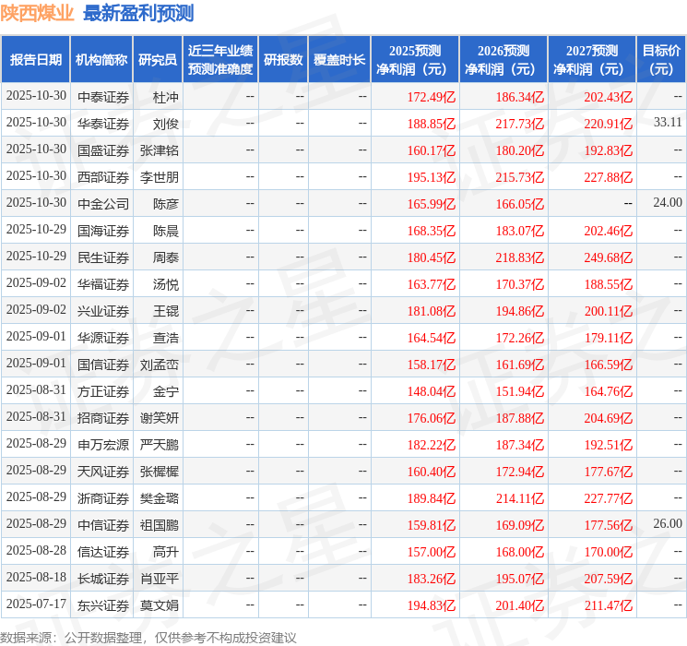
Task: Click the 2025-08-28 report date
Action: point(36,550)
